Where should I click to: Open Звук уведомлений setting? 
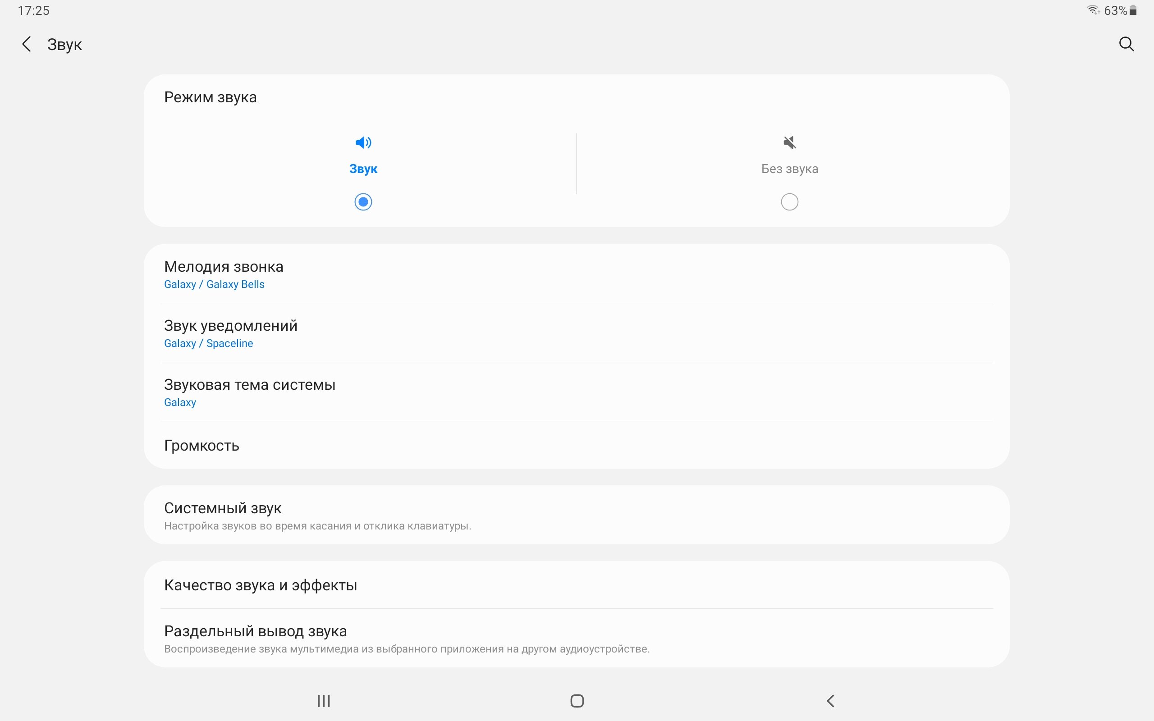[577, 333]
